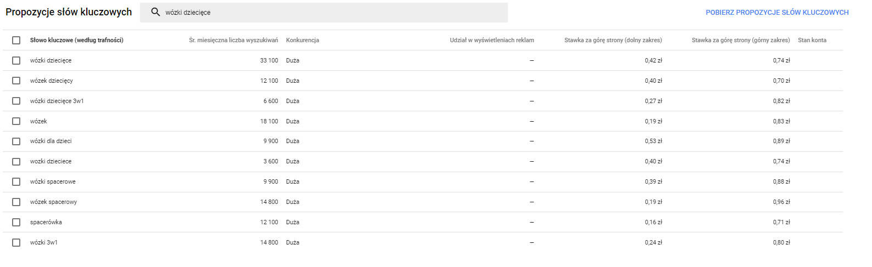Sort table by Konkurencja column
This screenshot has height=267, width=872.
pyautogui.click(x=303, y=40)
